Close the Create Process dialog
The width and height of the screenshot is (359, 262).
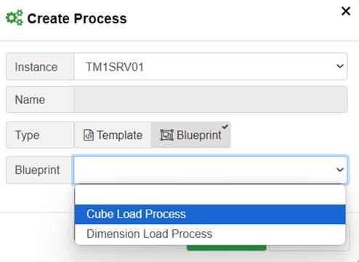click(x=346, y=11)
